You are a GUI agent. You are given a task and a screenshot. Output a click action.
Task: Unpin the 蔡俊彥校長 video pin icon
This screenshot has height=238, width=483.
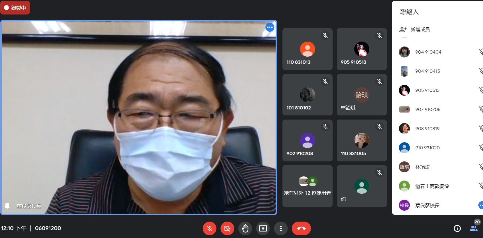pos(7,206)
